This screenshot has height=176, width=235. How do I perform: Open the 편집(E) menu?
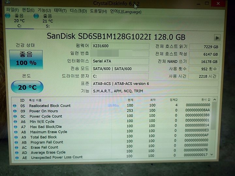pos(28,10)
